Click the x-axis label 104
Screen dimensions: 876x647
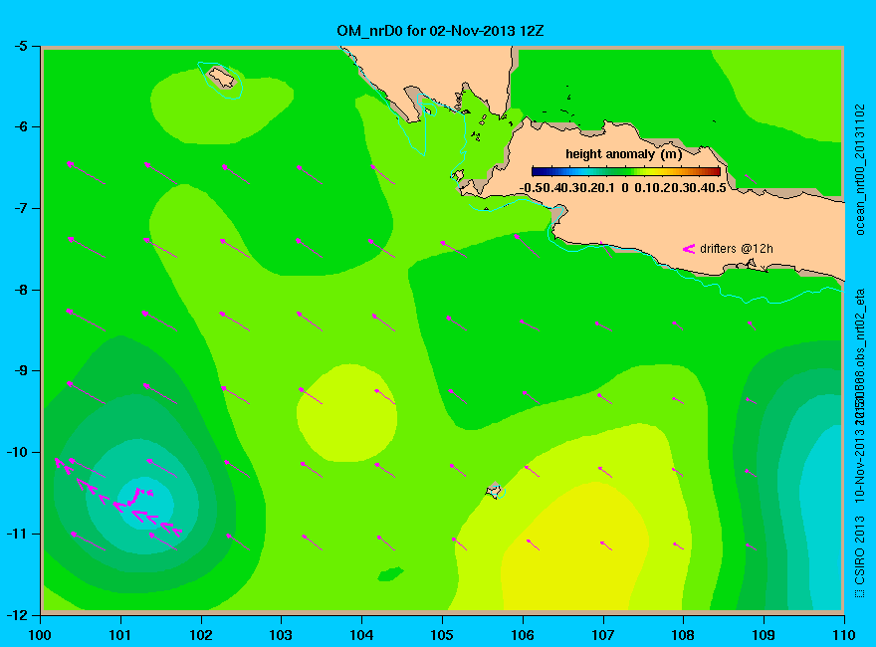[x=361, y=635]
